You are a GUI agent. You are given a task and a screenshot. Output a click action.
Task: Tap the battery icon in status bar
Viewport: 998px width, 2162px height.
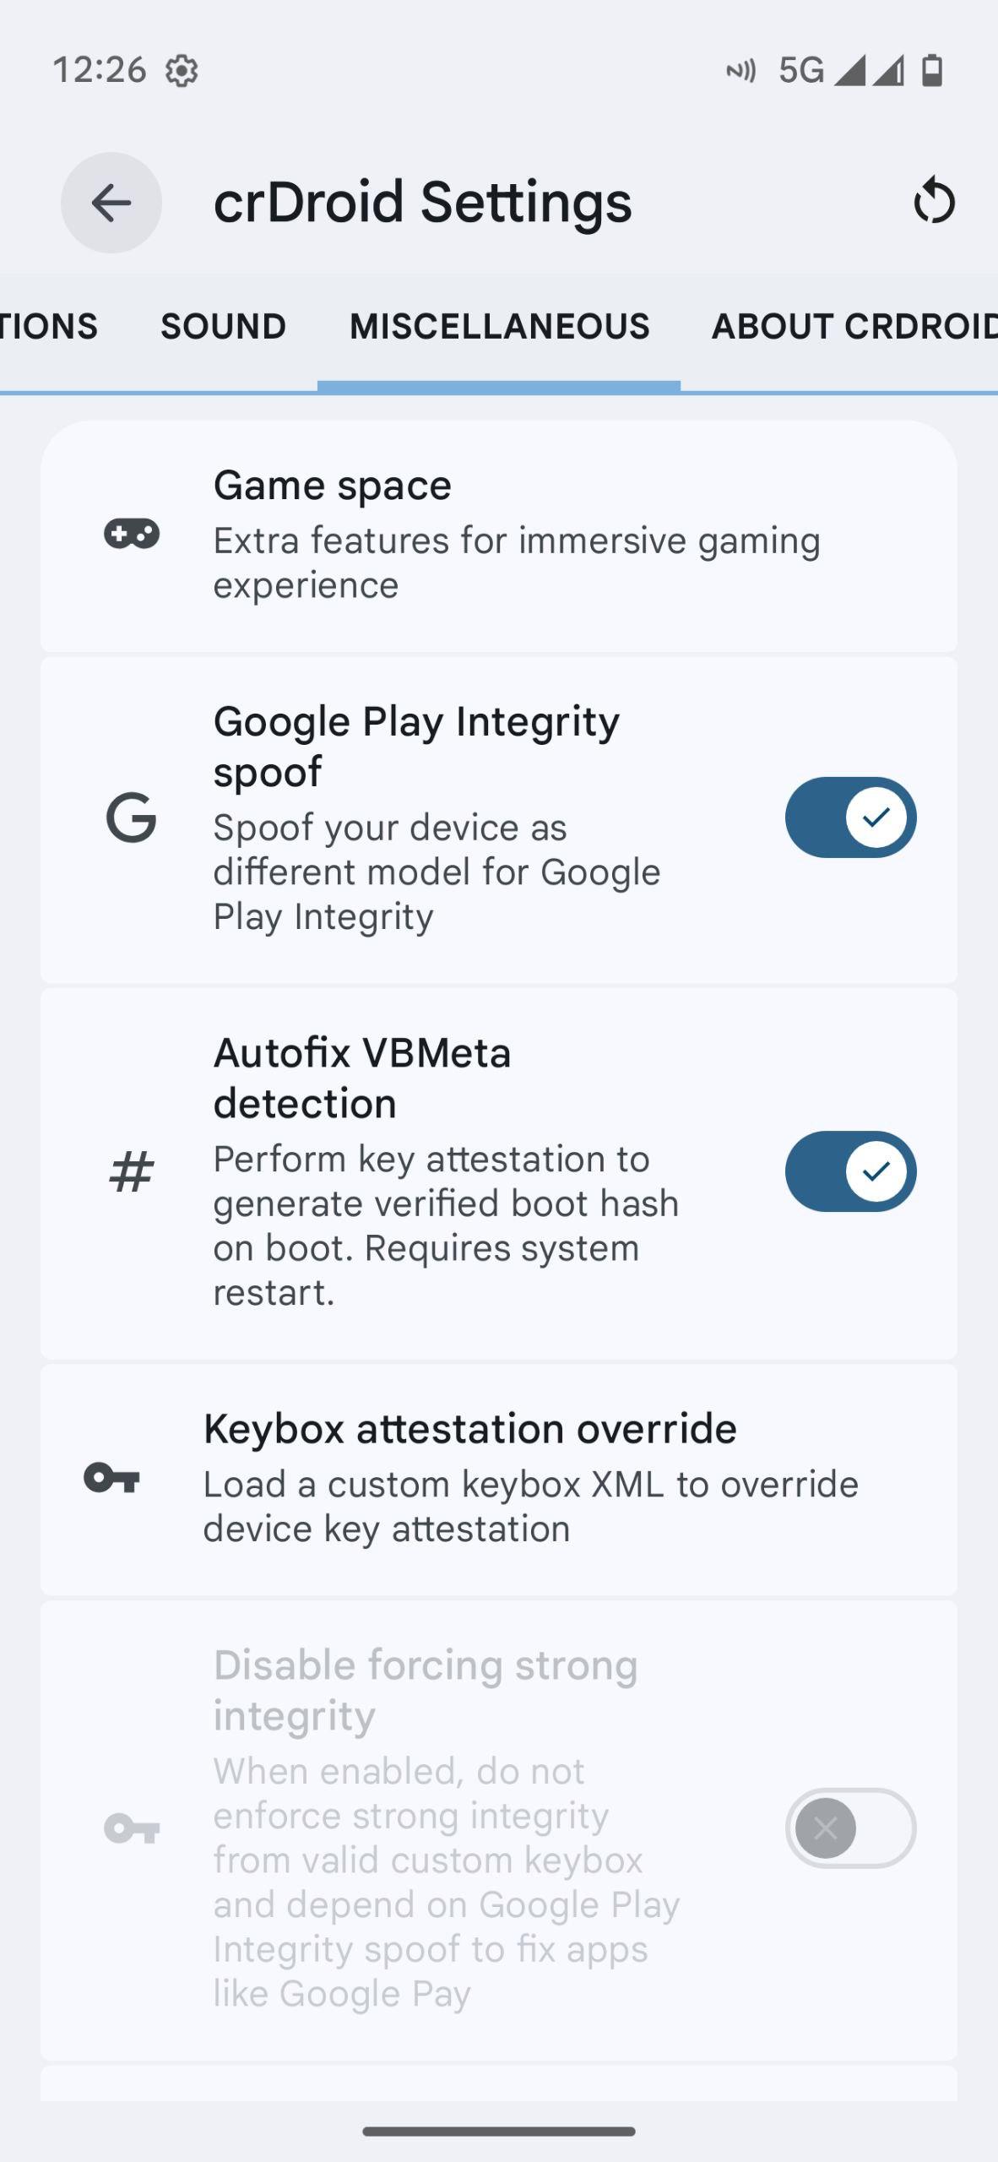point(932,70)
